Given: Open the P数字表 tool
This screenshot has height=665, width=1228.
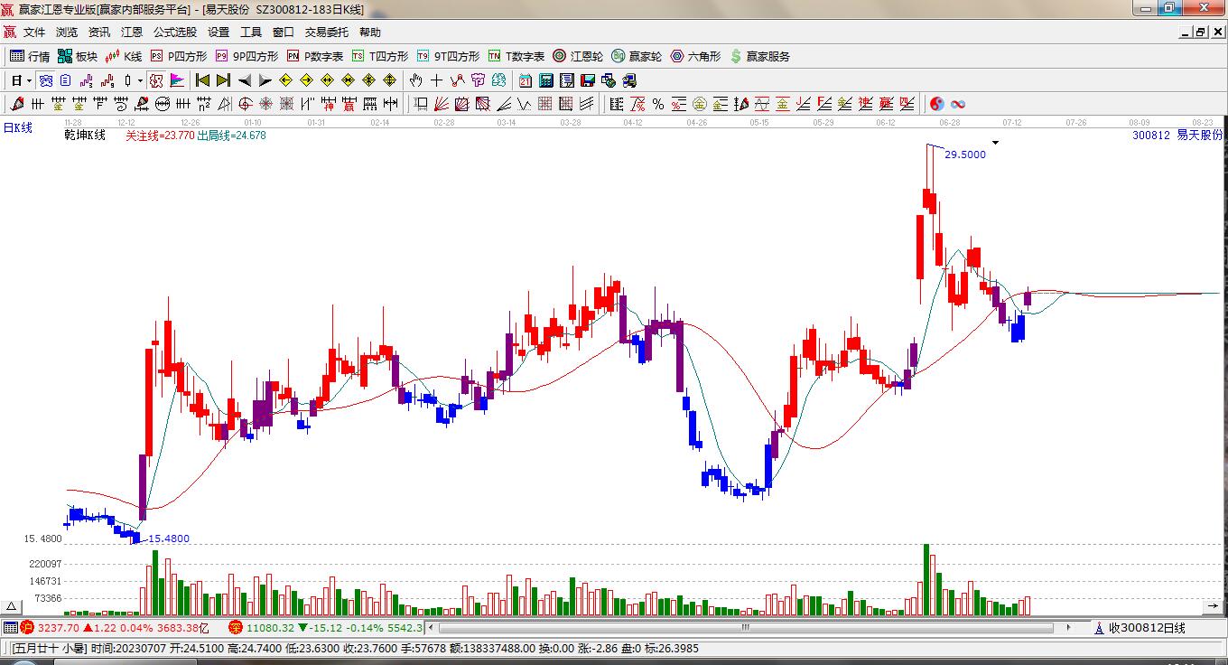Looking at the screenshot, I should pos(315,56).
